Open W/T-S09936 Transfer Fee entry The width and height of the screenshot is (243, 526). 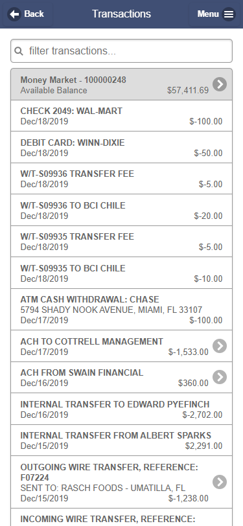(x=122, y=179)
